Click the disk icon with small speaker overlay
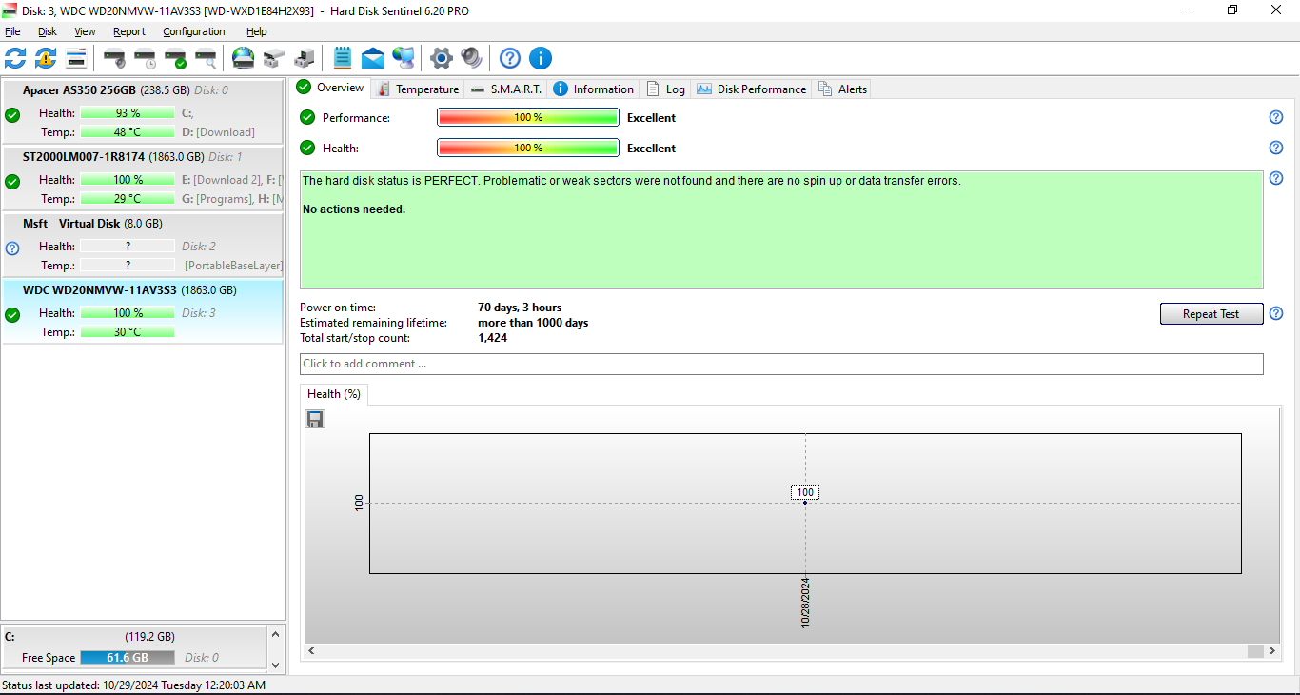The height and width of the screenshot is (695, 1300). coord(114,58)
